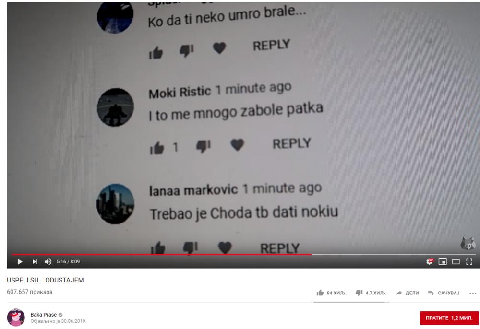Toggle theater mode view
This screenshot has width=480, height=329.
click(x=456, y=262)
